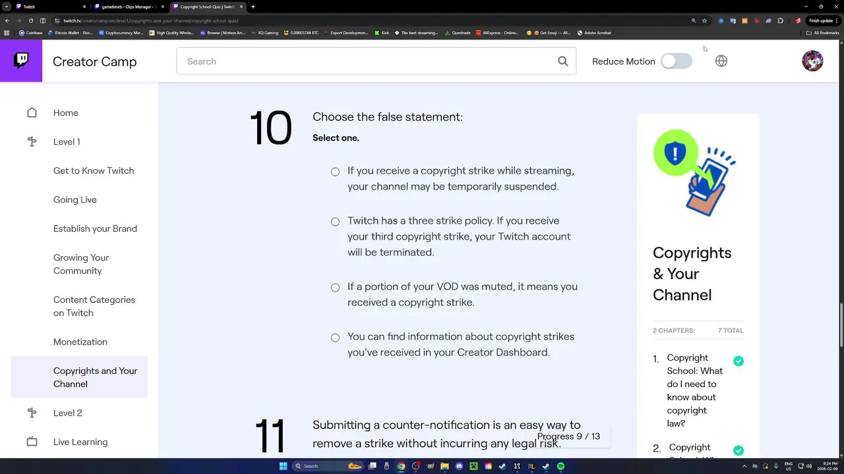Open Content Categories on Twitch
The width and height of the screenshot is (844, 474).
pos(94,306)
